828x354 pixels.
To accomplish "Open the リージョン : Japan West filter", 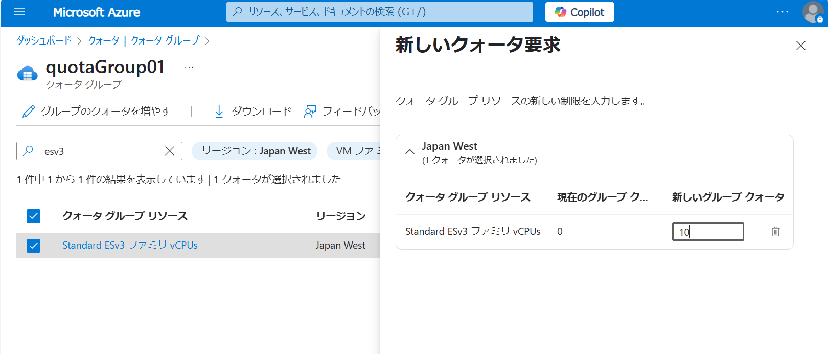I will 255,151.
